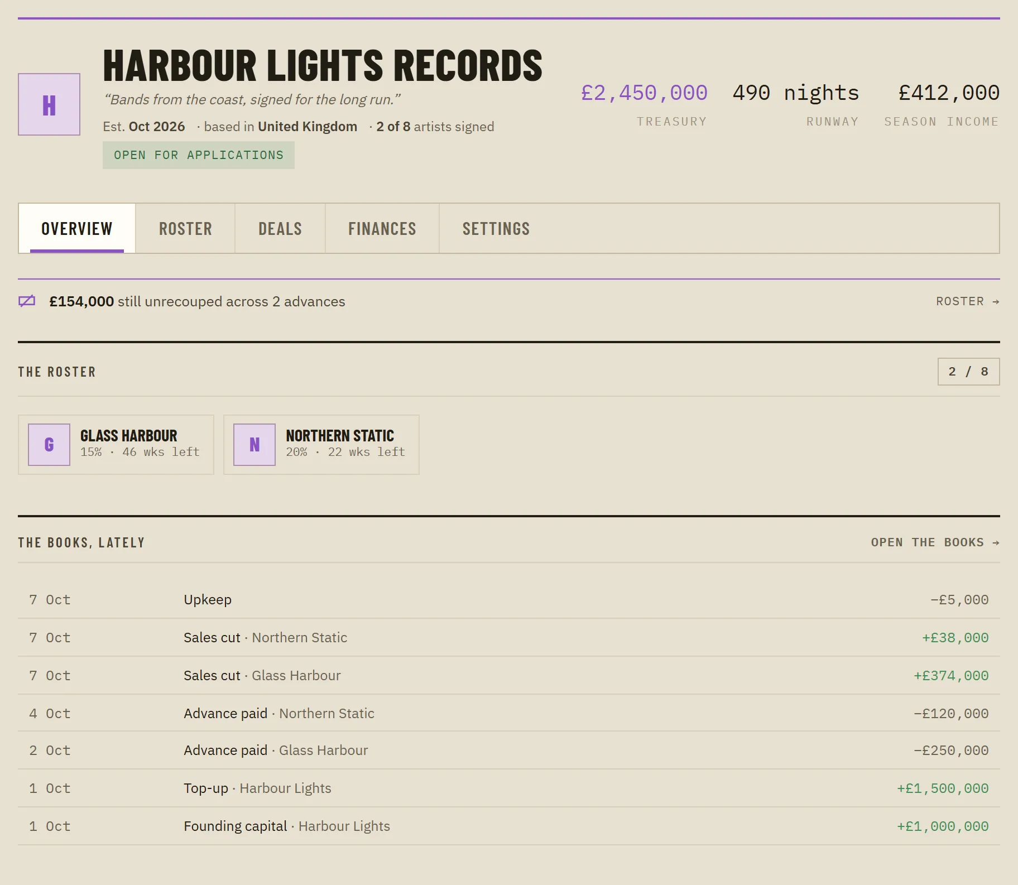
Task: Click 'The Books, Lately' section heading
Action: click(81, 542)
